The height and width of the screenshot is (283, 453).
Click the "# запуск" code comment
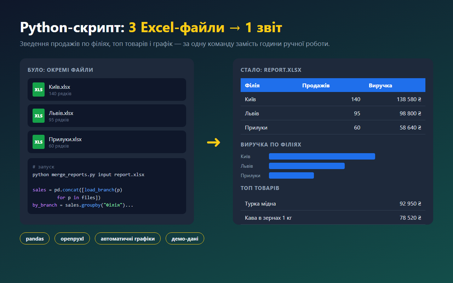click(x=44, y=167)
